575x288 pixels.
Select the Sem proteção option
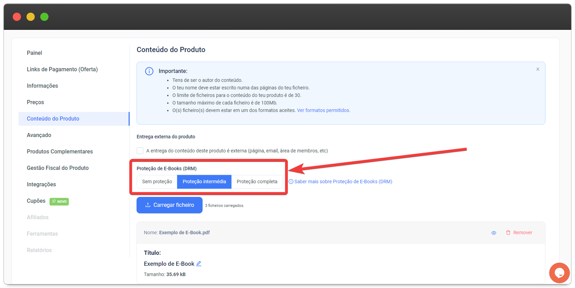[157, 182]
